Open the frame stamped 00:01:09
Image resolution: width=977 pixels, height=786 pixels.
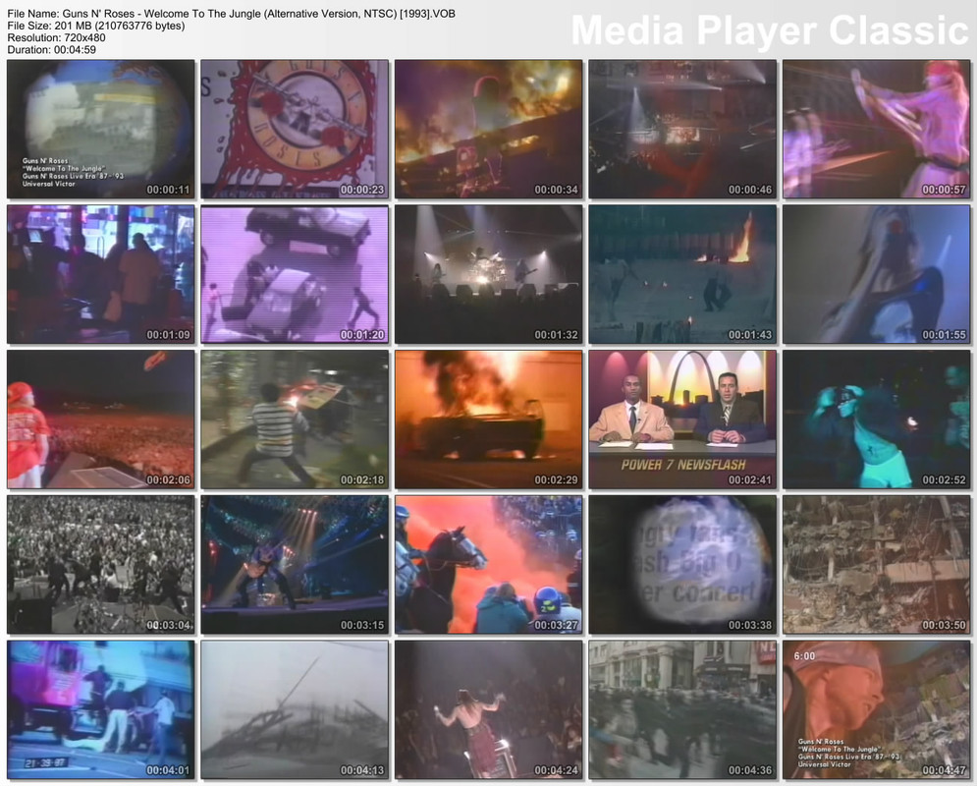click(100, 274)
